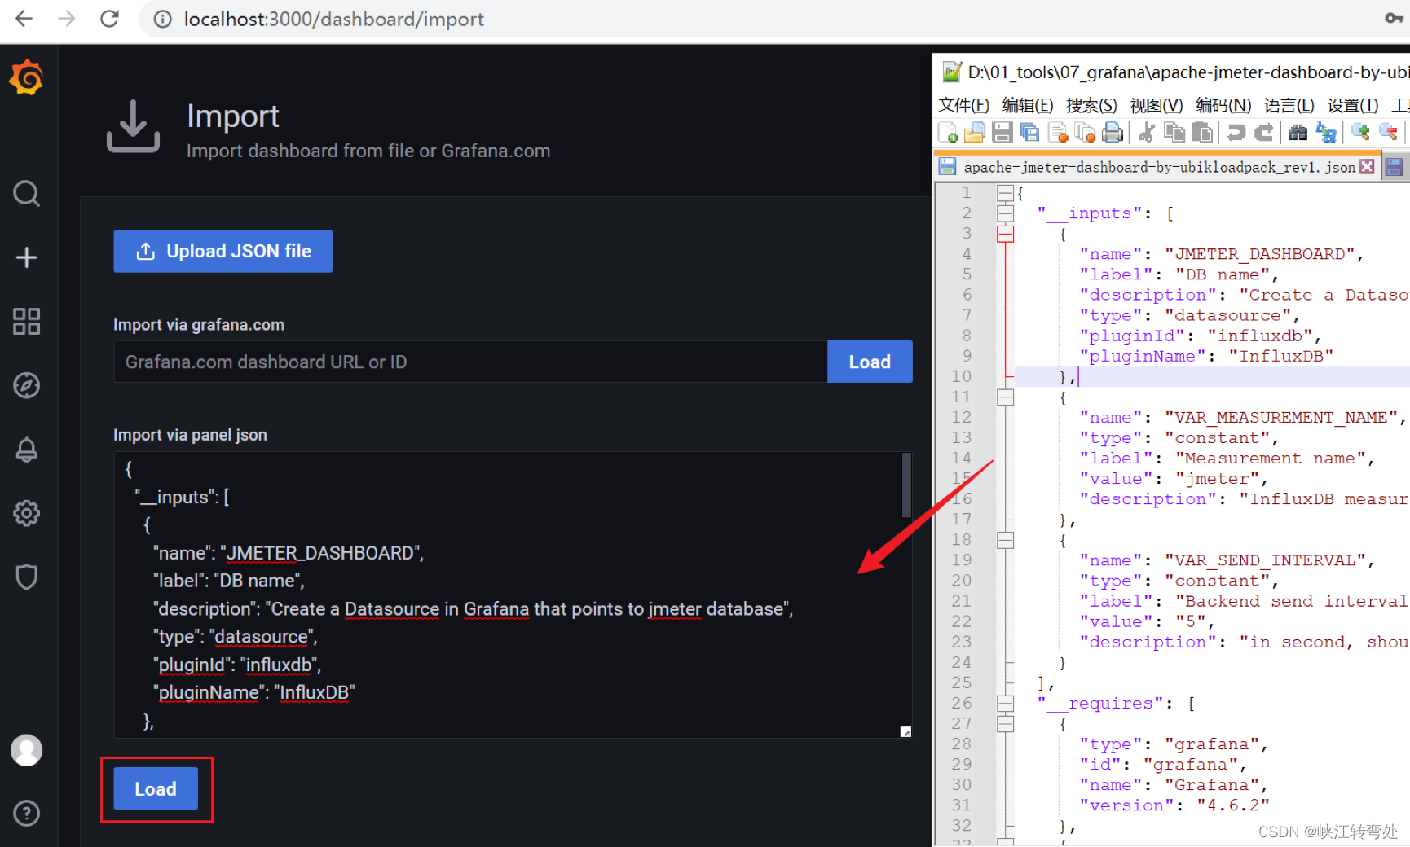Focus the Grafana.com dashboard URL or ID field
The width and height of the screenshot is (1410, 847).
[x=470, y=362]
